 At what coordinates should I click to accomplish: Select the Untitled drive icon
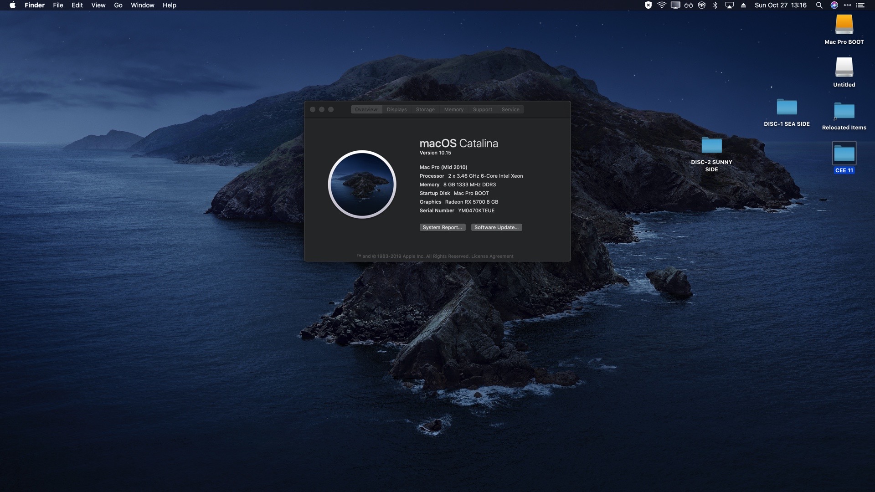coord(844,67)
